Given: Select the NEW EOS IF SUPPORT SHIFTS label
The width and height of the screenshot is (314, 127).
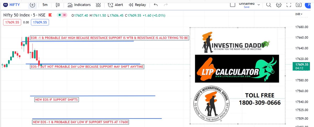Looking at the screenshot, I should (x=57, y=100).
